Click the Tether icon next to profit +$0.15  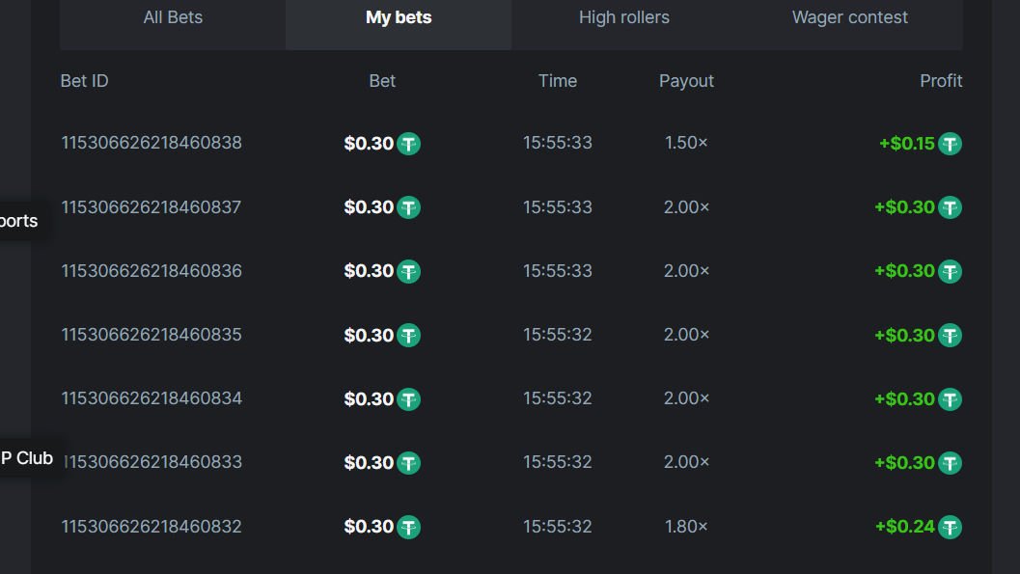[x=951, y=144]
